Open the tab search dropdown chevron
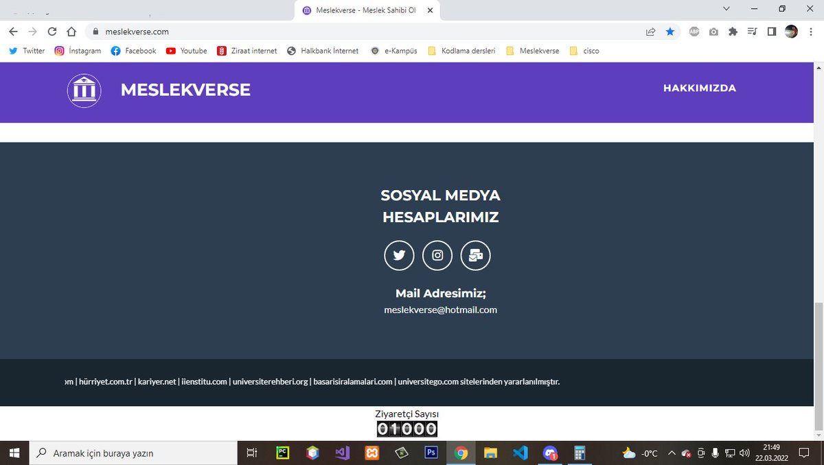This screenshot has width=824, height=465. [725, 10]
